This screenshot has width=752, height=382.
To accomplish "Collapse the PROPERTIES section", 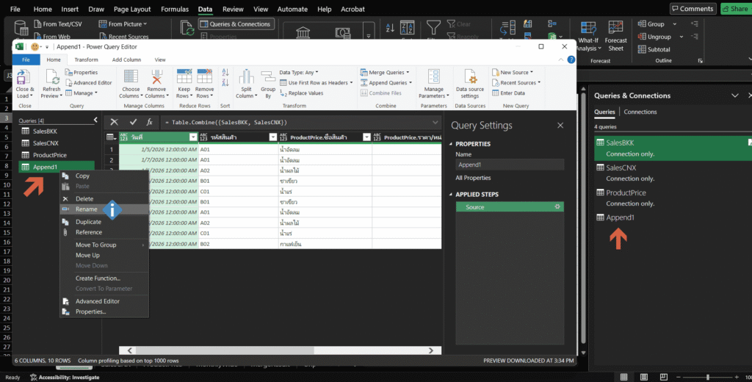I will 451,144.
